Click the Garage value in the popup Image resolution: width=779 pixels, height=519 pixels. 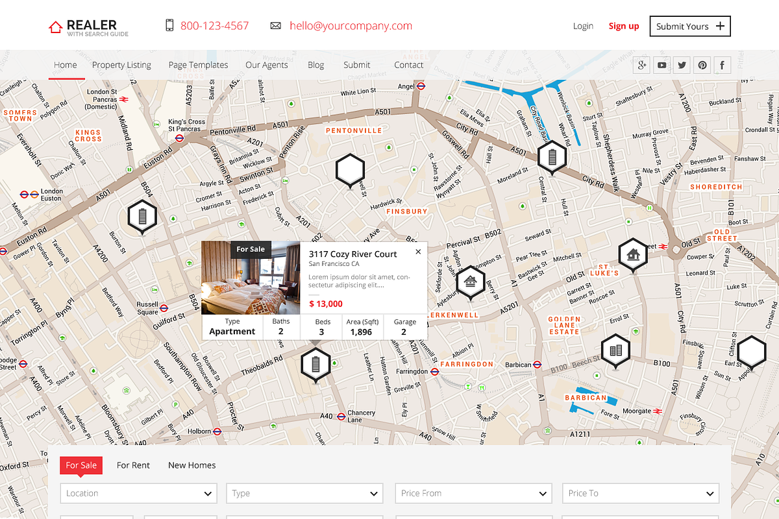click(x=404, y=332)
